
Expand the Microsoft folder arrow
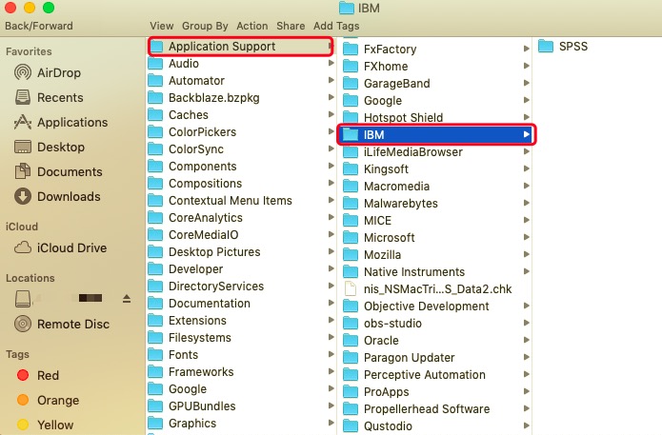point(526,237)
